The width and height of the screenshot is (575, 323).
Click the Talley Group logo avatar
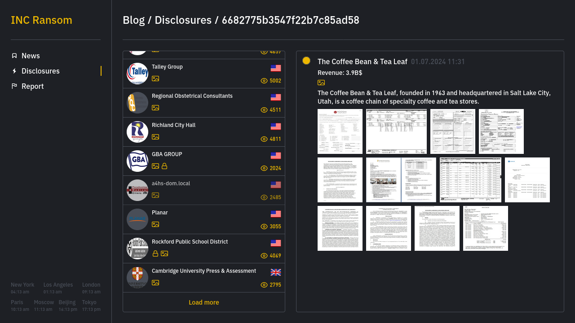coord(137,74)
